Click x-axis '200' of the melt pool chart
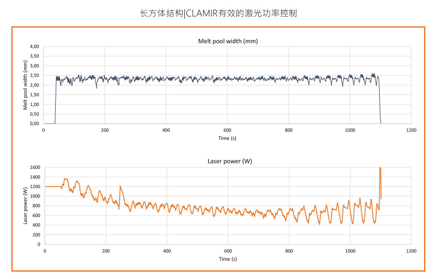The width and height of the screenshot is (438, 279). click(105, 130)
